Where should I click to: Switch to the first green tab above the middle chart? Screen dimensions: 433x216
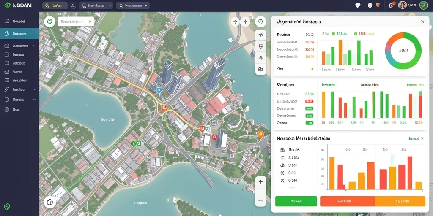[329, 85]
